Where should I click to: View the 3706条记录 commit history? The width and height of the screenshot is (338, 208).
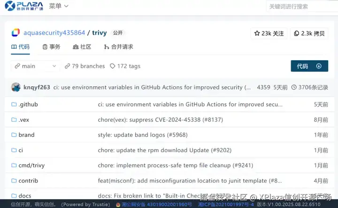[x=310, y=87]
